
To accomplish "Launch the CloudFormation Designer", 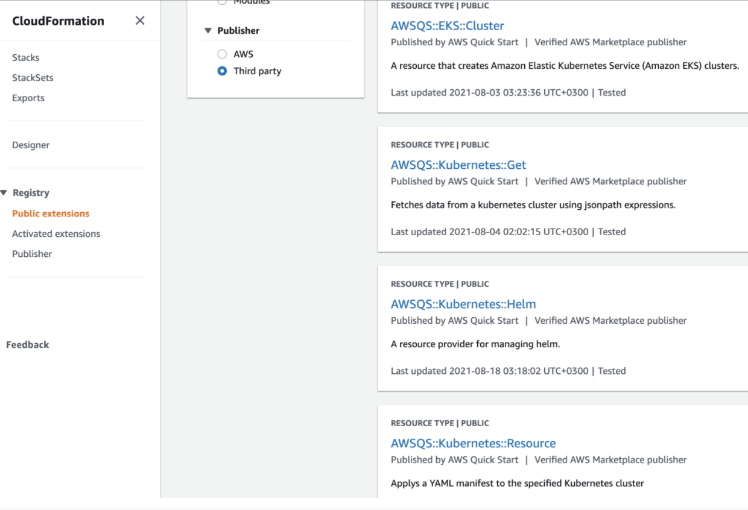I will (31, 145).
